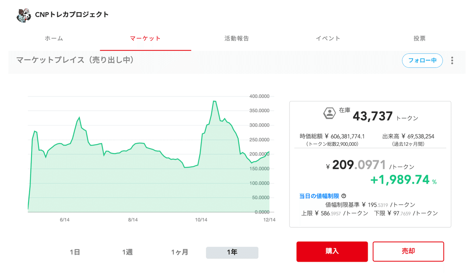Click the 12/14 date axis label
This screenshot has width=468, height=273.
tap(269, 220)
